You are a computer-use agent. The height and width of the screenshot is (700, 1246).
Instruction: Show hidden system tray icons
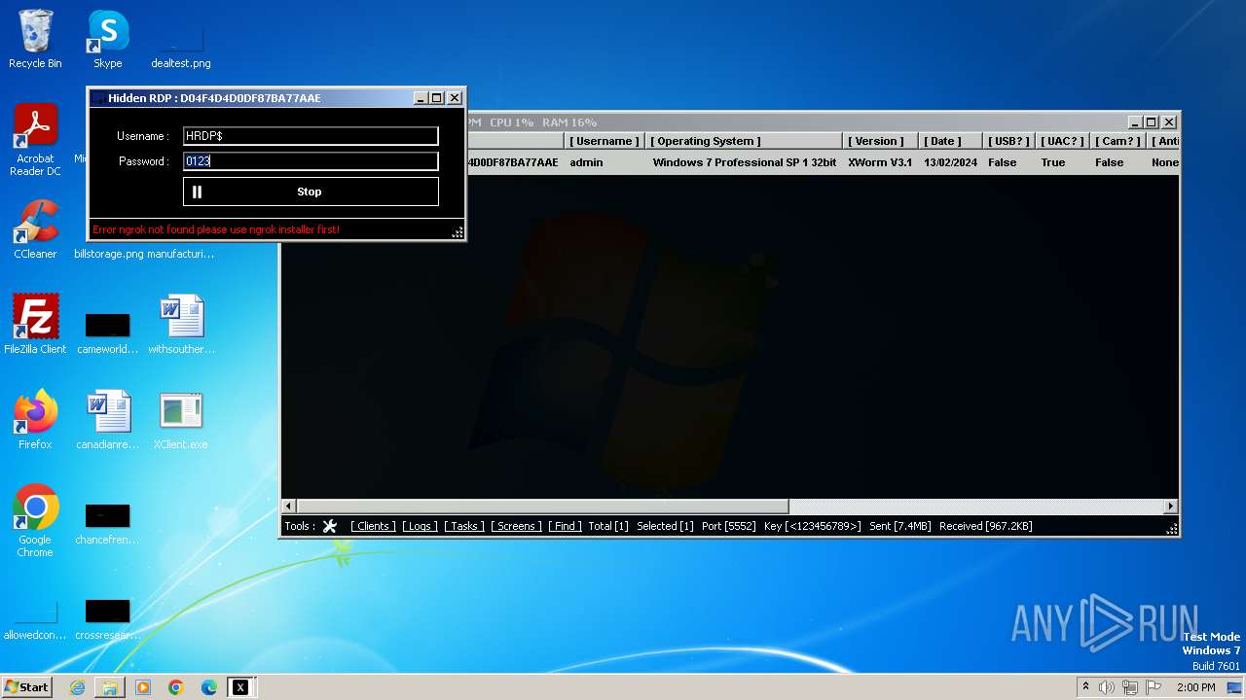click(1085, 687)
